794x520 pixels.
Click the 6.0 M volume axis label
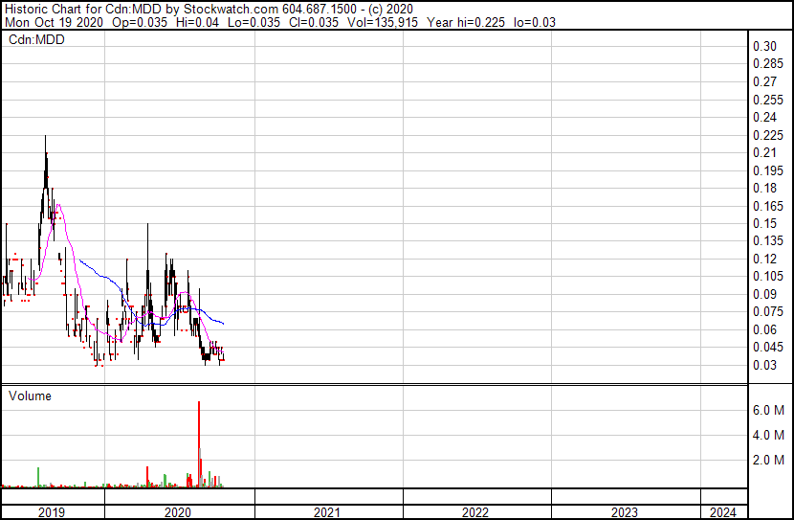769,410
